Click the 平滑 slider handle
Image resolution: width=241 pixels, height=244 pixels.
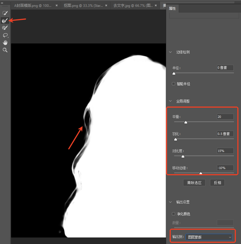click(x=186, y=122)
